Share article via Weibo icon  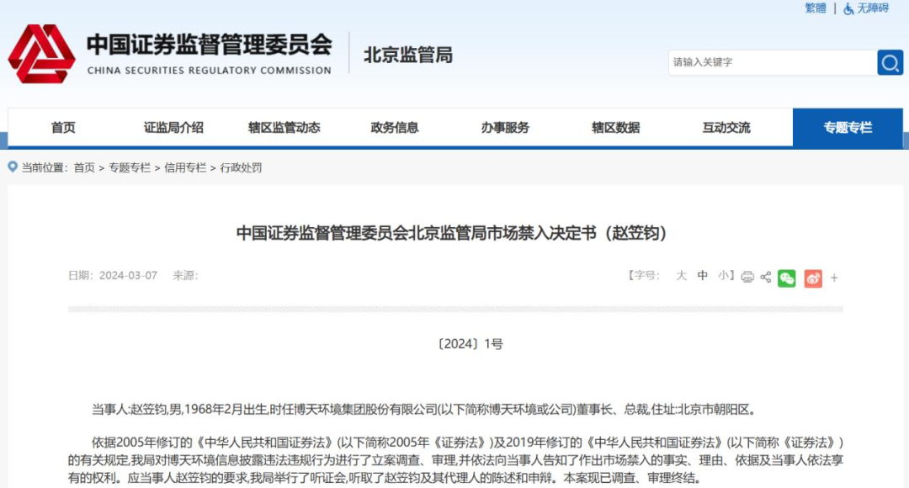pos(813,278)
